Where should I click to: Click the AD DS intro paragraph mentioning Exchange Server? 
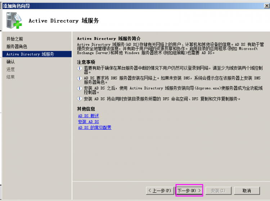[170, 49]
